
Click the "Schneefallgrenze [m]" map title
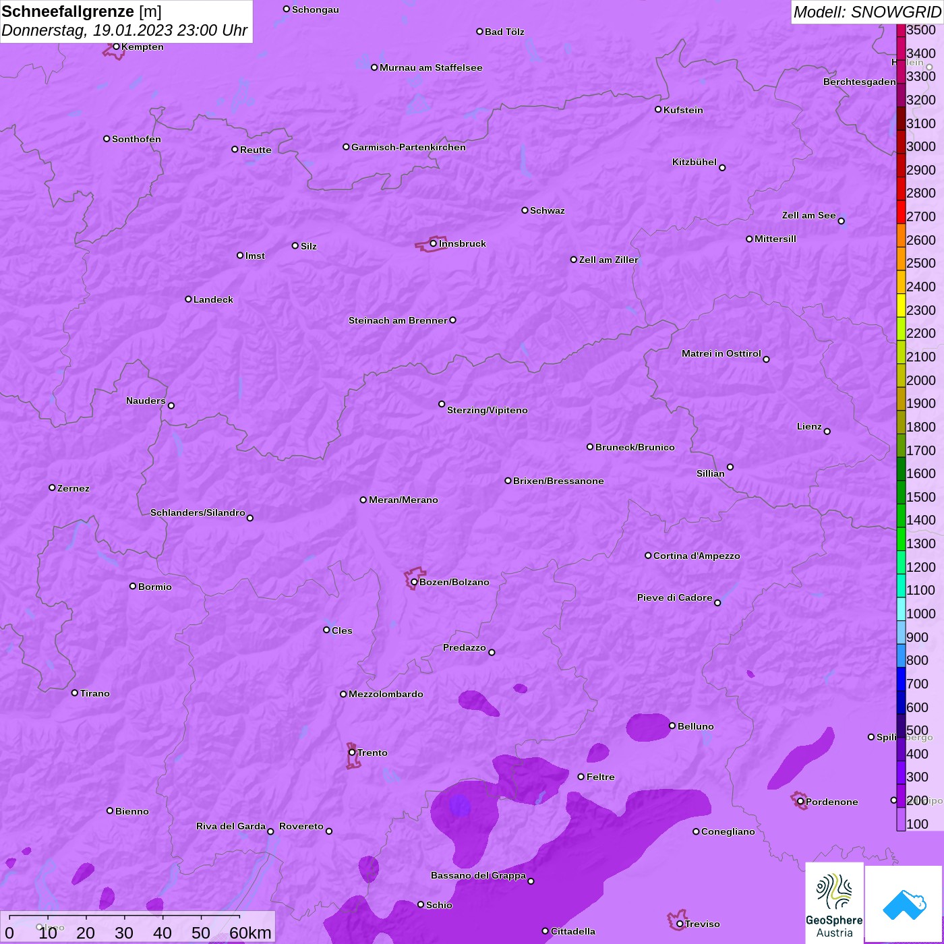pos(82,11)
